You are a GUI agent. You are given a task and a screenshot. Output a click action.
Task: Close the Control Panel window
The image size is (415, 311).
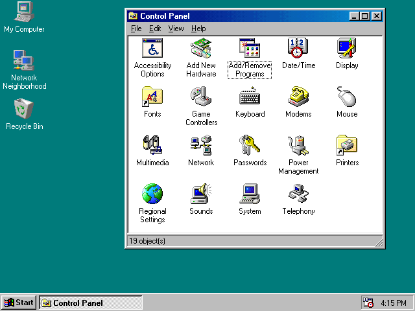[x=377, y=16]
